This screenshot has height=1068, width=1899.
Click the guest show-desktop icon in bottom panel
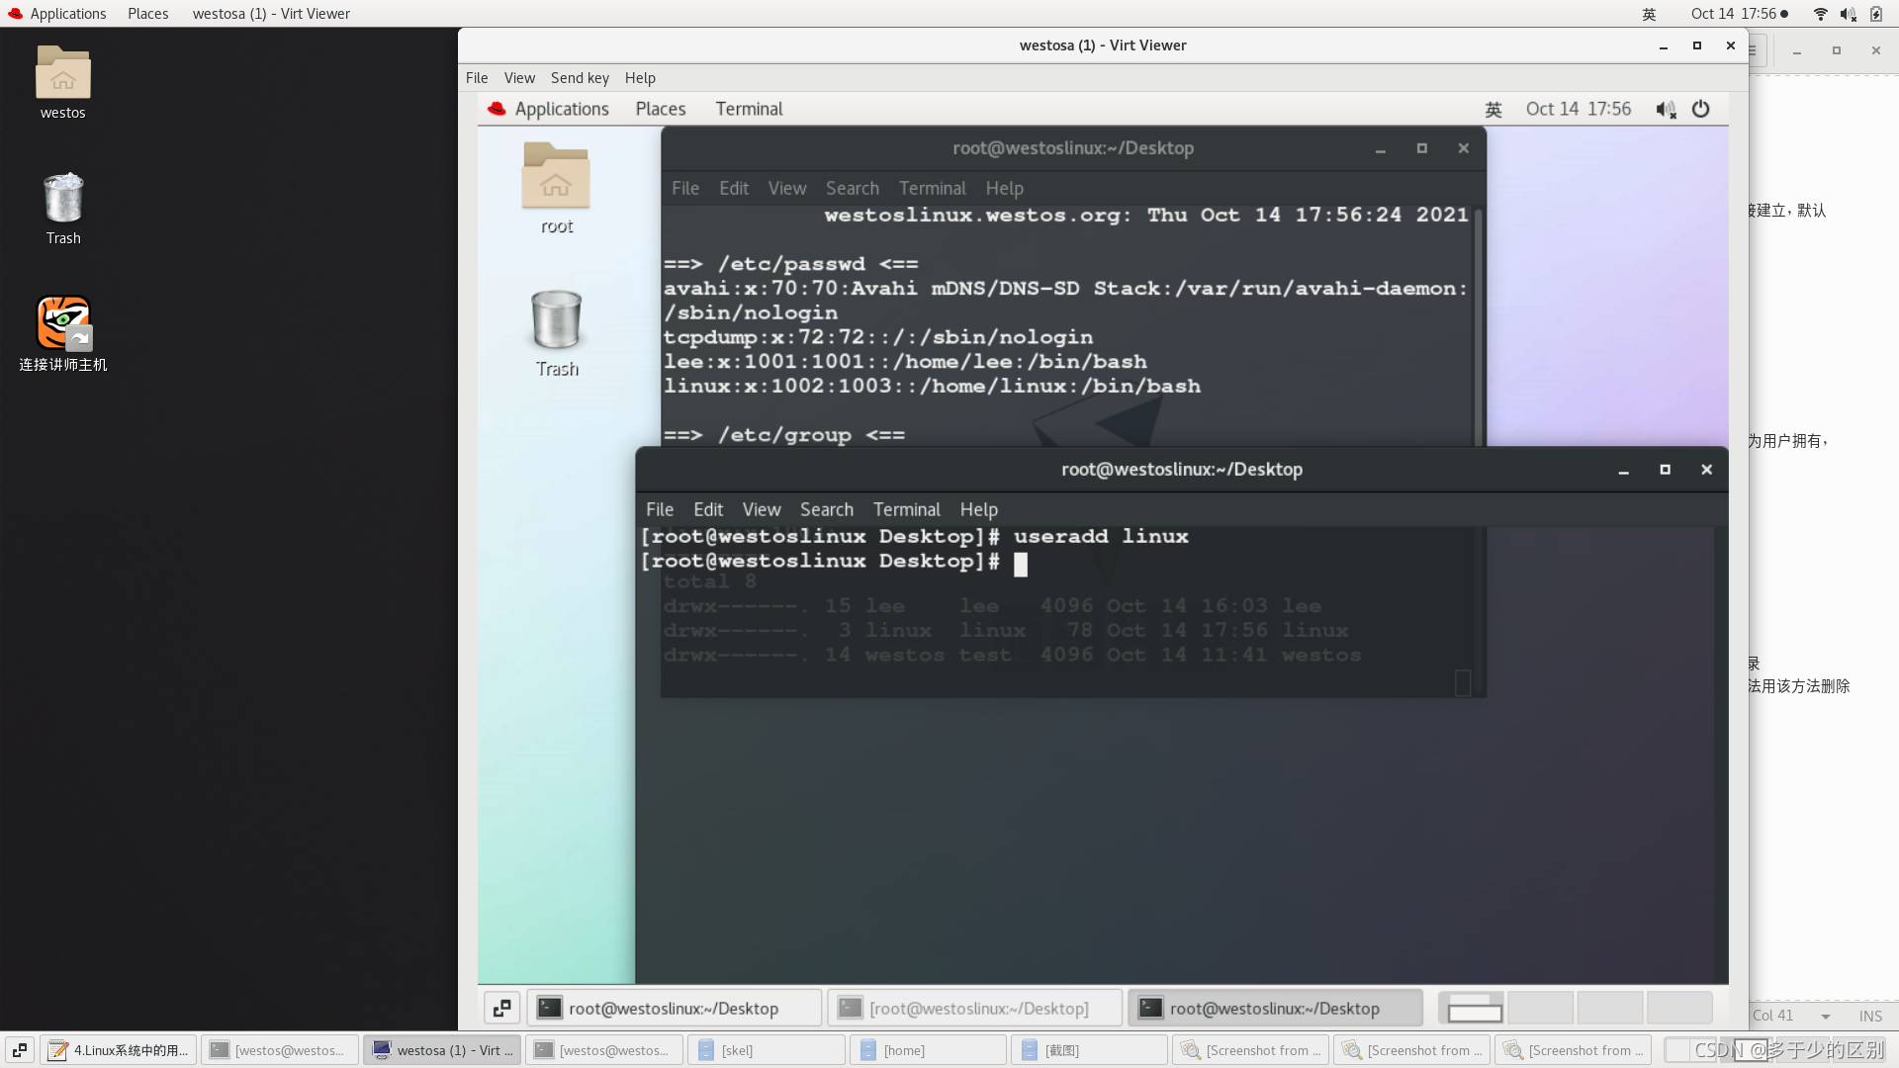click(502, 1008)
